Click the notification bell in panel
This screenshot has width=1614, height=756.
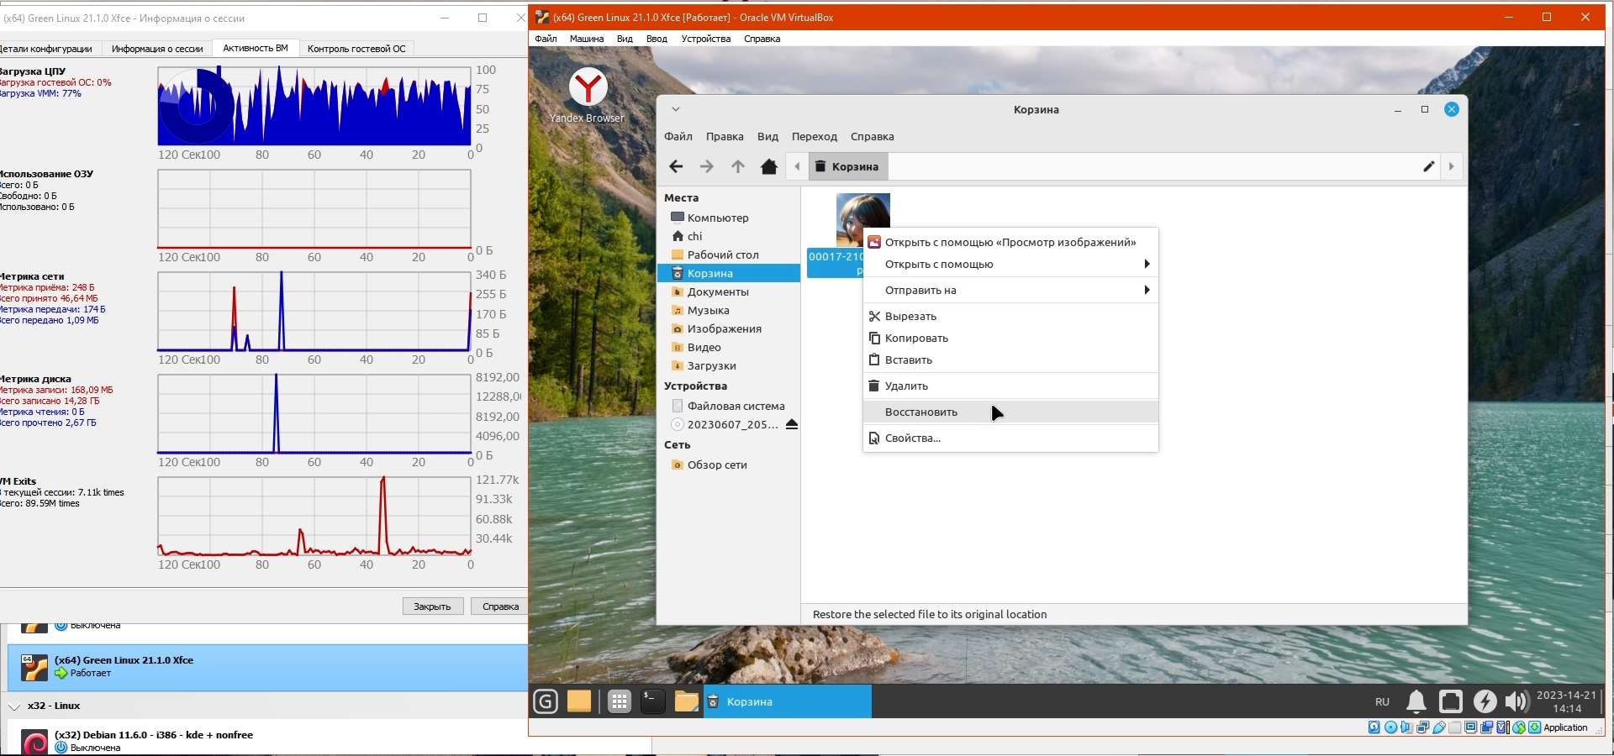[1416, 701]
